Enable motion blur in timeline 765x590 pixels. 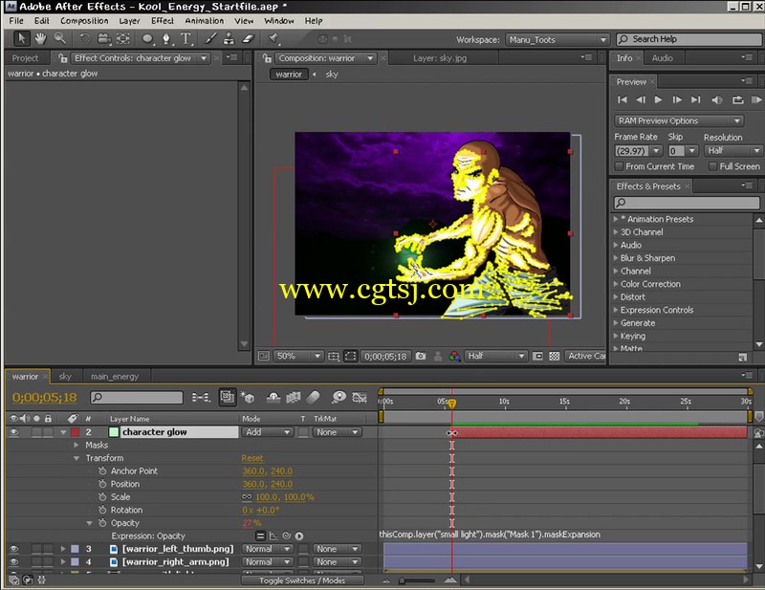(x=314, y=397)
